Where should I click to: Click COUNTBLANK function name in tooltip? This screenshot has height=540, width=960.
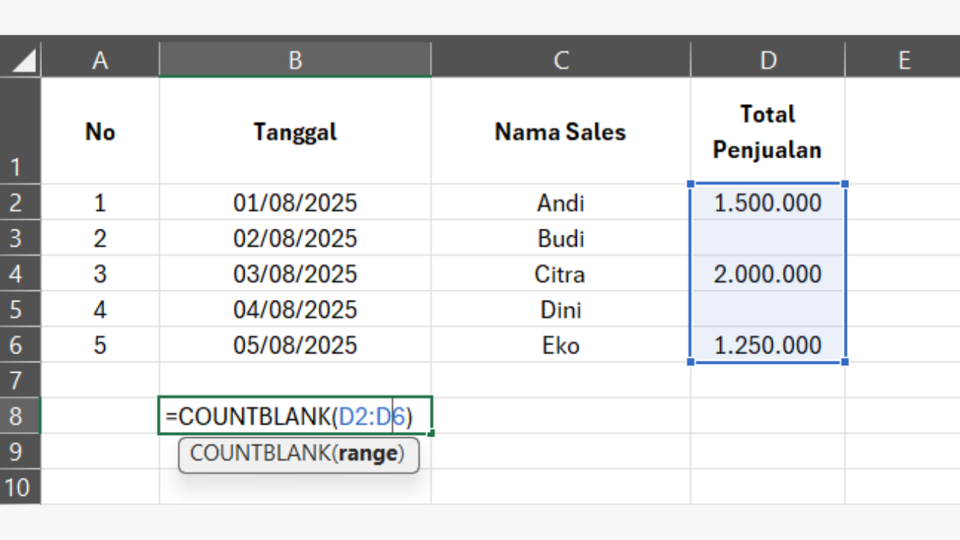pos(259,454)
